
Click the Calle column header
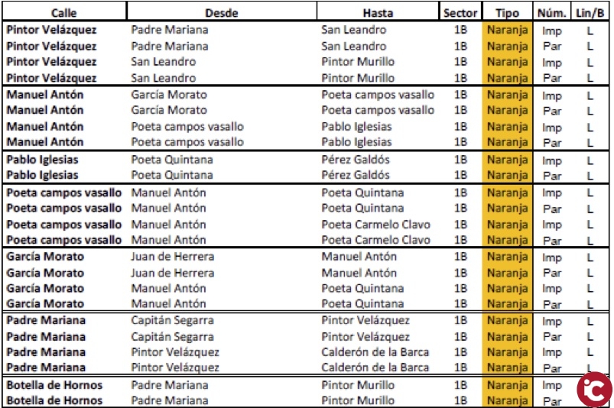point(63,13)
